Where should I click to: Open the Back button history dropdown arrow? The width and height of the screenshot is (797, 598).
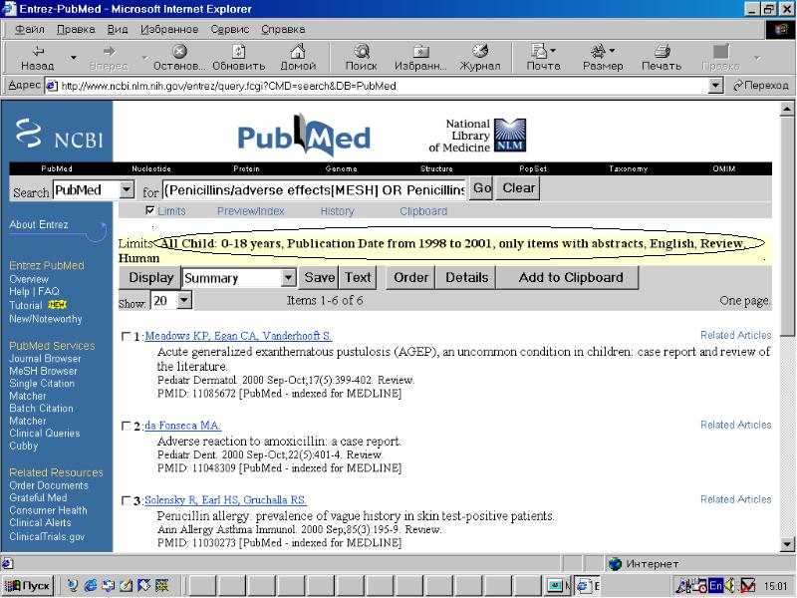tap(74, 57)
